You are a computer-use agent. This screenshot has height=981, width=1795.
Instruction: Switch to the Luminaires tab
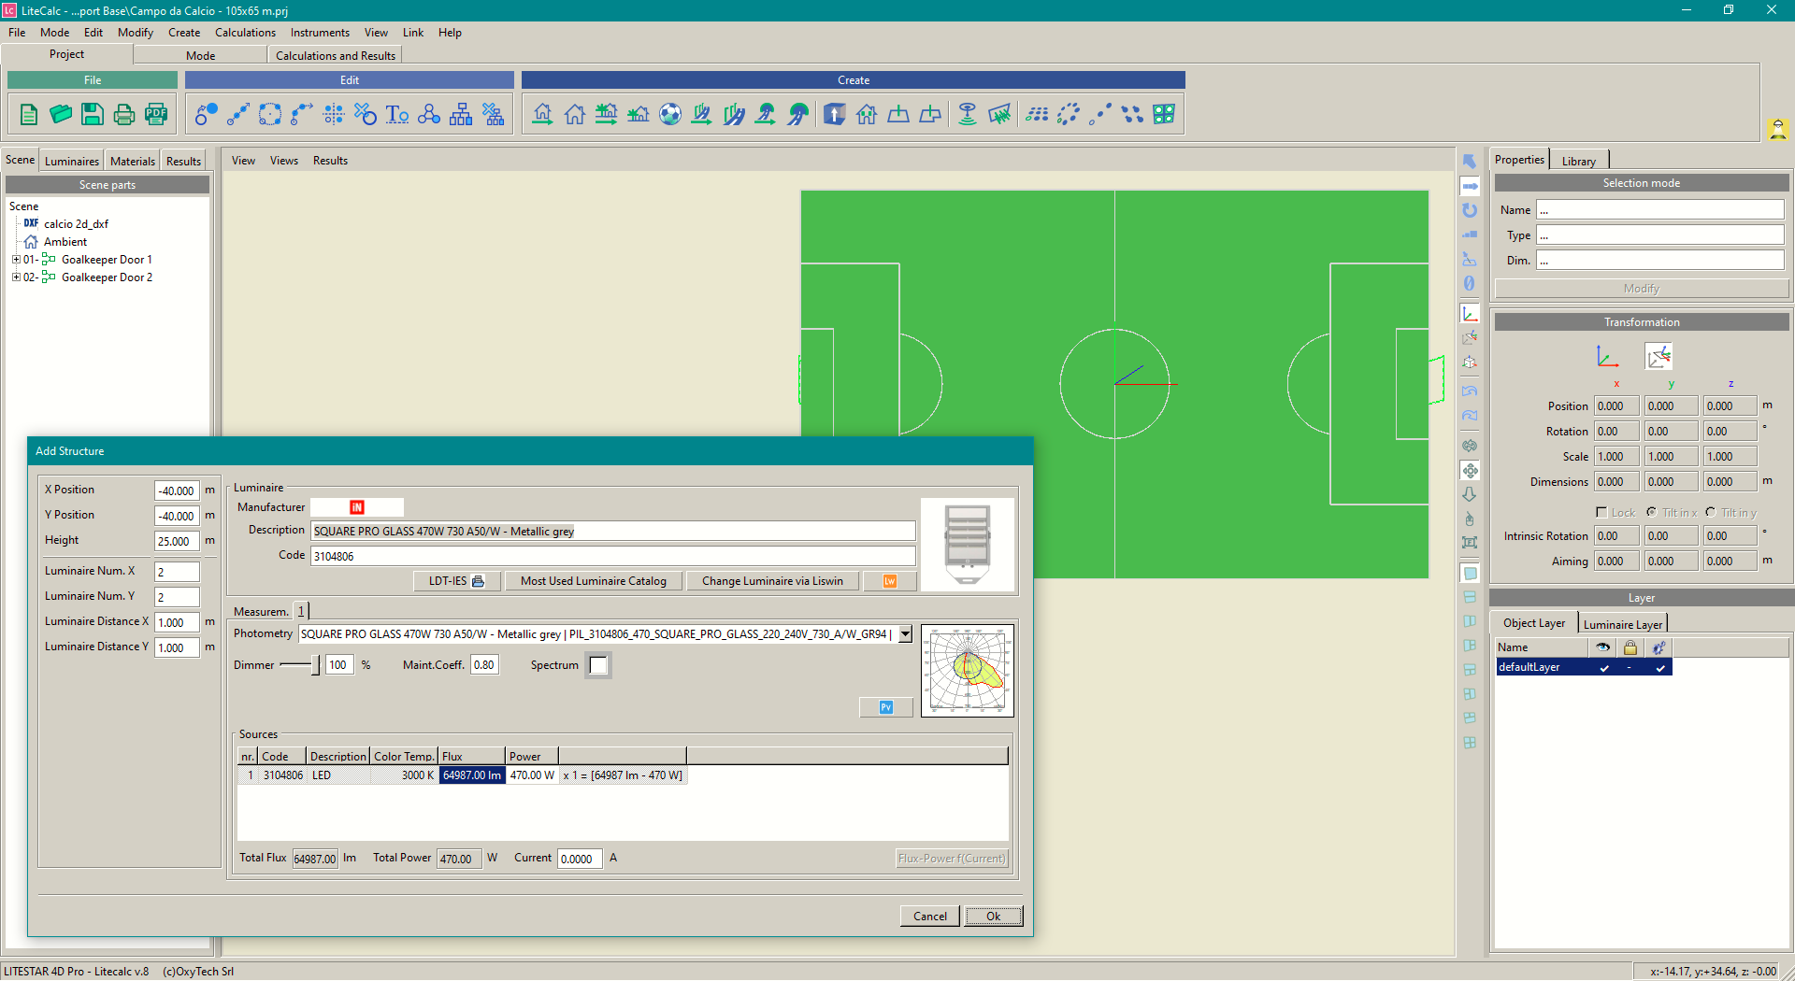pos(71,161)
